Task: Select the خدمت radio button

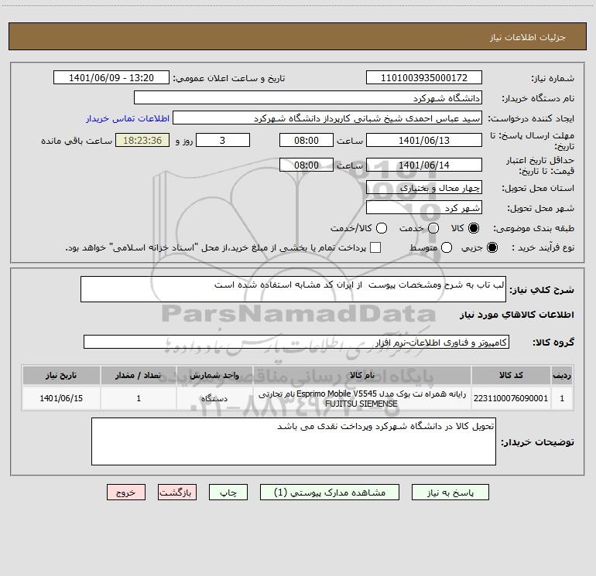Action: click(x=433, y=228)
